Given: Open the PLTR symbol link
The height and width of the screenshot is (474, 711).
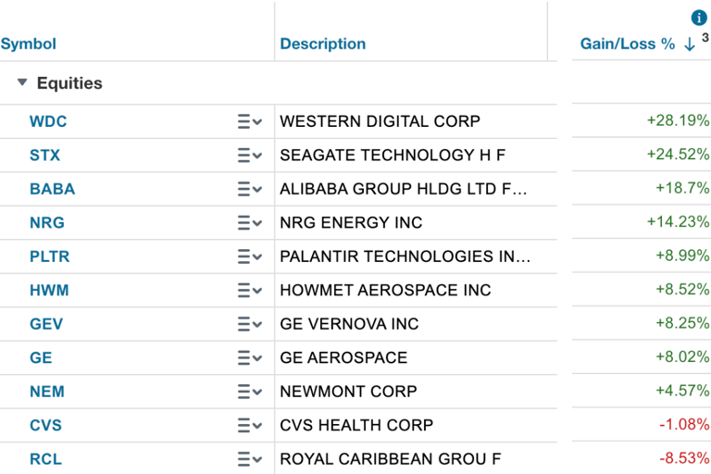Looking at the screenshot, I should 49,256.
